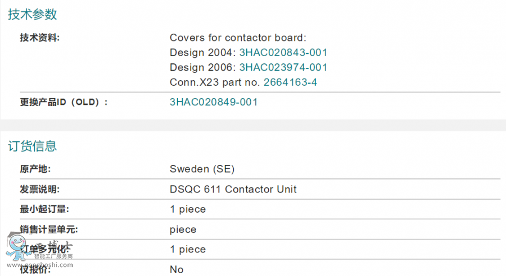The height and width of the screenshot is (276, 506).
Task: Select DSQC 611 Contactor Unit text
Action: pyautogui.click(x=233, y=189)
